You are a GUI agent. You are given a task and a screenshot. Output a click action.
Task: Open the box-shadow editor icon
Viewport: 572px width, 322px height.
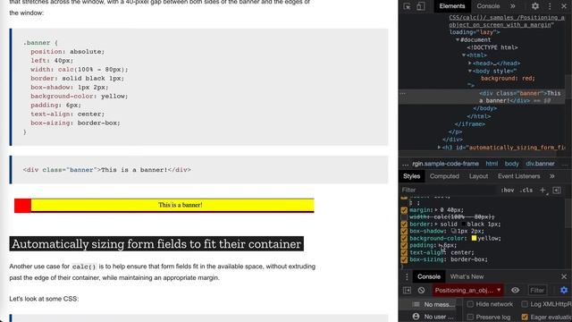click(x=453, y=231)
